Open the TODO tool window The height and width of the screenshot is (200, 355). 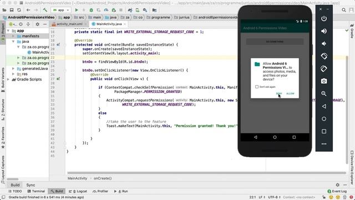point(15,191)
